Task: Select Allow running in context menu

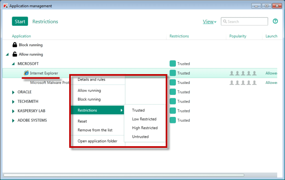Action: point(89,90)
